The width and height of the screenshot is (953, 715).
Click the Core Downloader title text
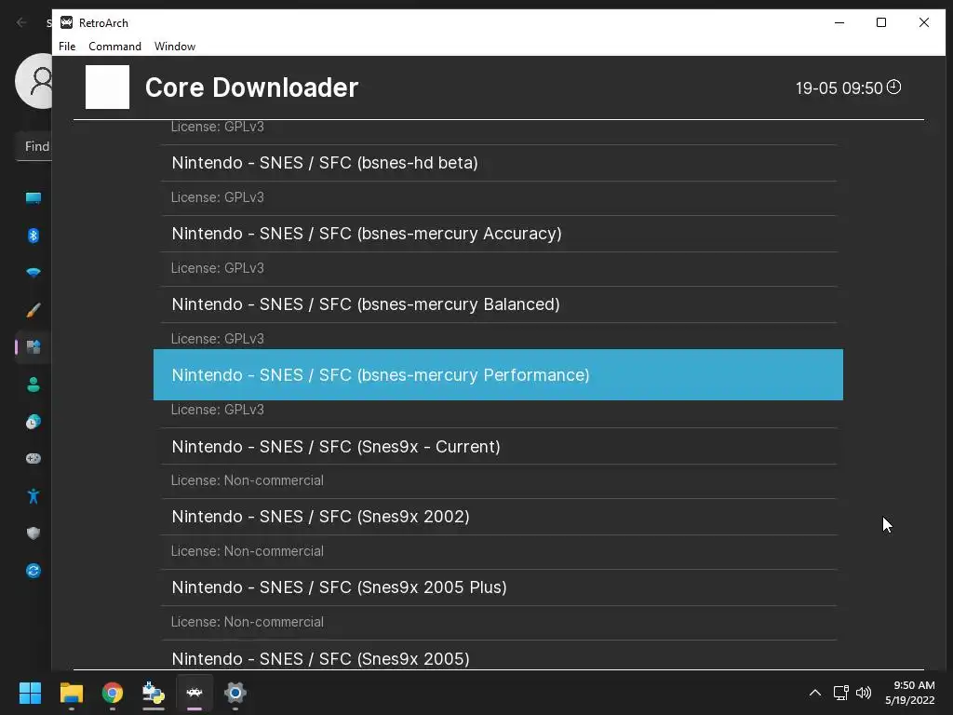click(x=251, y=88)
